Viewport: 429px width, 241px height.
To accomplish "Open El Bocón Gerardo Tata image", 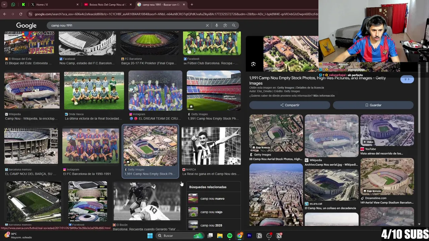I will [147, 201].
